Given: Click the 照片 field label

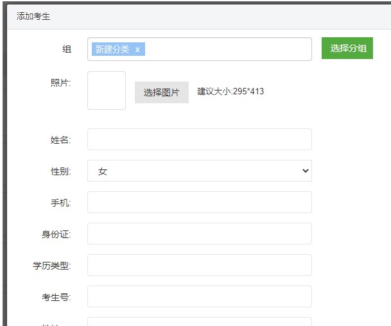Looking at the screenshot, I should click(60, 83).
